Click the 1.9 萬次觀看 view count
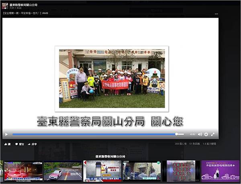Image resolution: width=241 pixels, height=184 pixels. point(209,144)
